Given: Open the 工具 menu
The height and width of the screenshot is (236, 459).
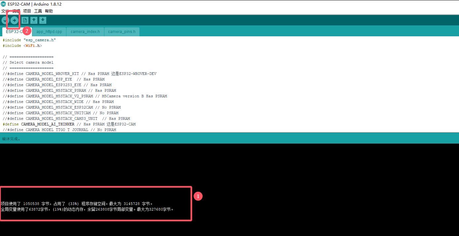Looking at the screenshot, I should (38, 11).
